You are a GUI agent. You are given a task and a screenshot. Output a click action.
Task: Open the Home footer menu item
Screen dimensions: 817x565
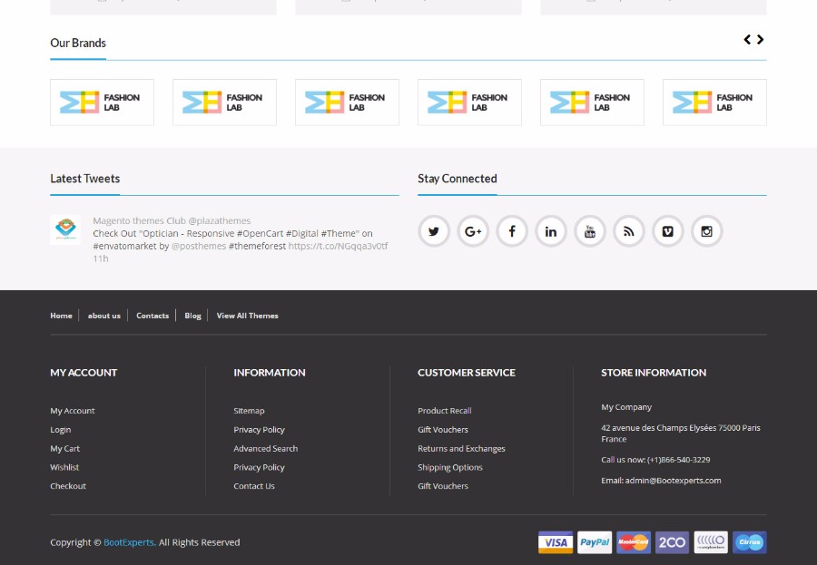pos(61,316)
